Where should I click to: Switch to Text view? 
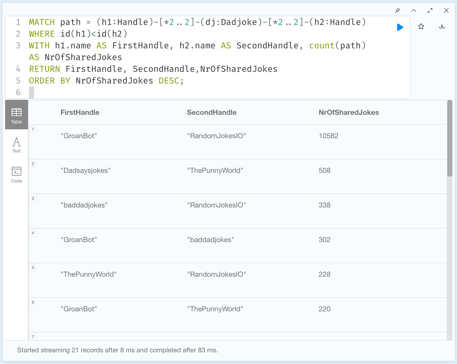pyautogui.click(x=17, y=145)
